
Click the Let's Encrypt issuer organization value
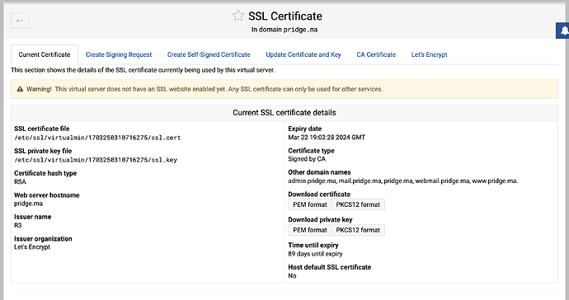tap(32, 247)
